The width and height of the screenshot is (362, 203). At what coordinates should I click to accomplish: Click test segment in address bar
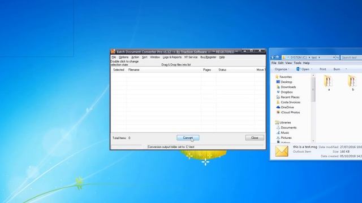314,58
